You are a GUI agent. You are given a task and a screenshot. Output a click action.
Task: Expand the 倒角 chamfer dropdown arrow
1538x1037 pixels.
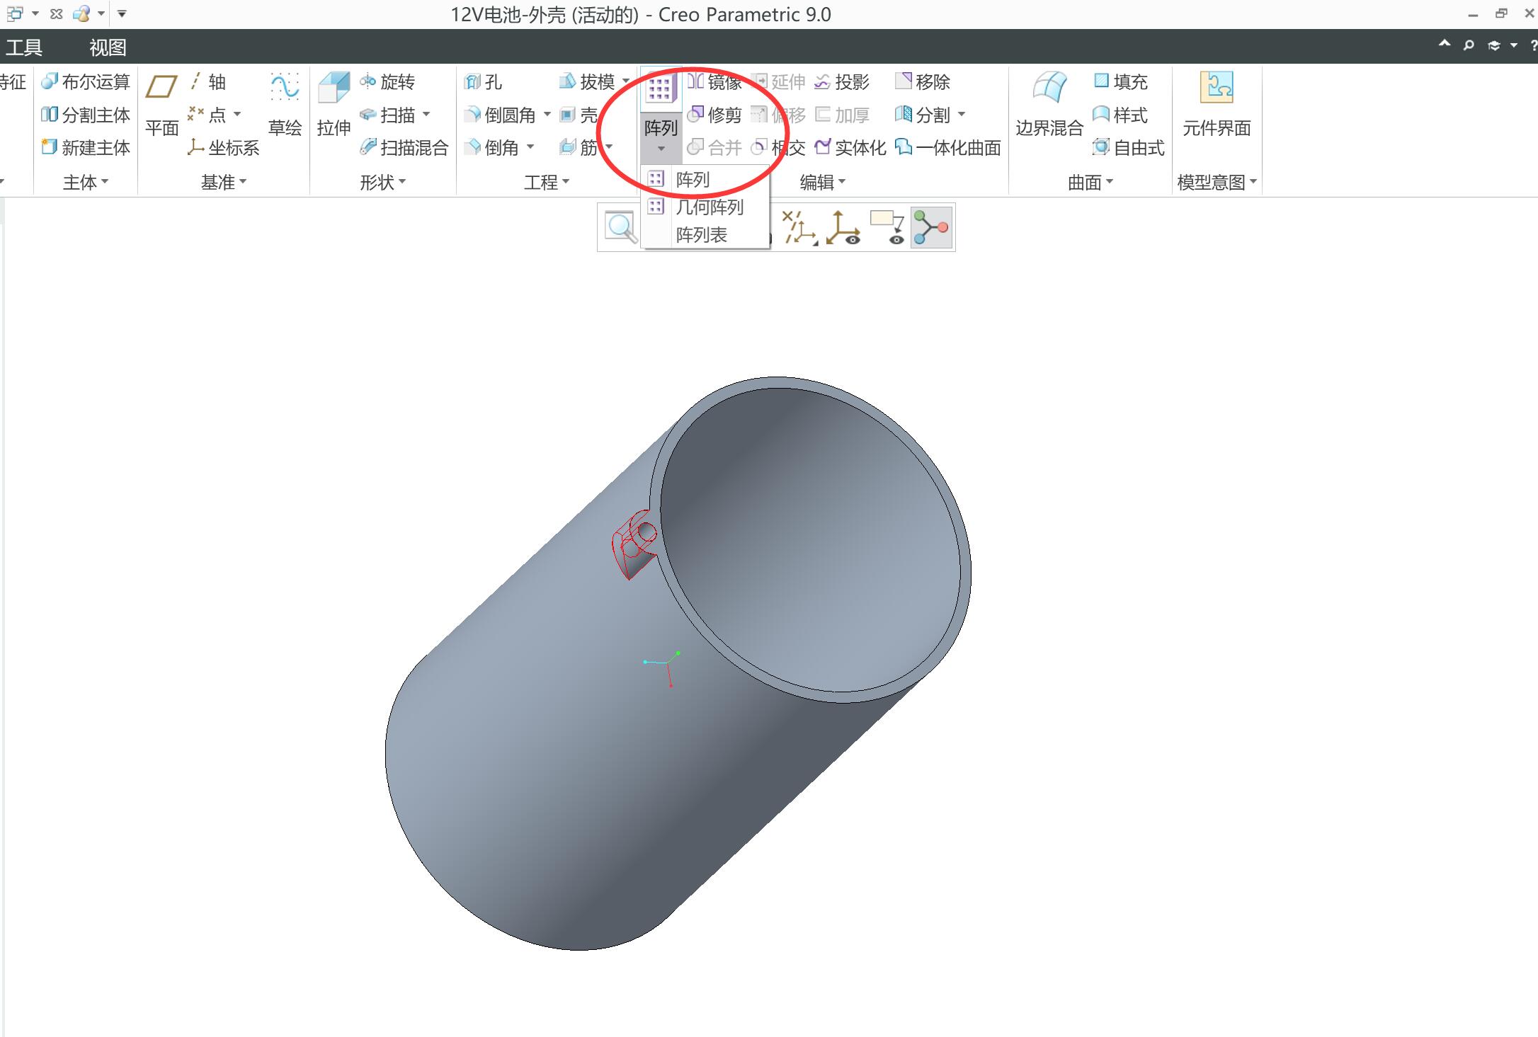point(530,147)
